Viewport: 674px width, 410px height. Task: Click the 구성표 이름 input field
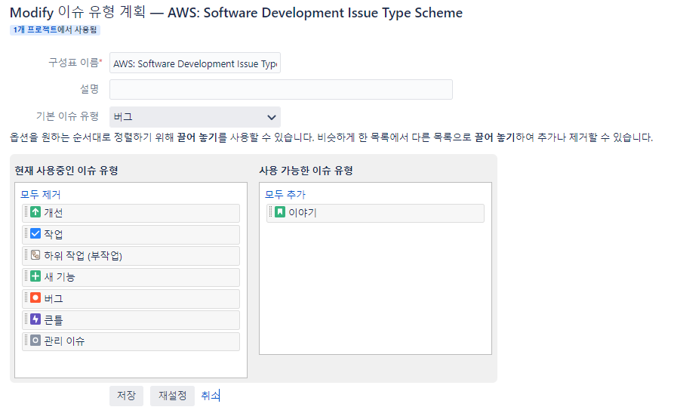tap(195, 63)
